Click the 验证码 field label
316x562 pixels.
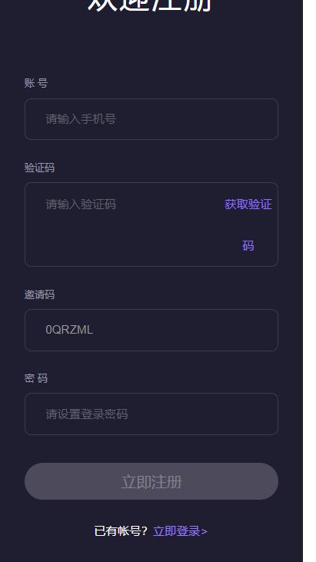point(39,168)
